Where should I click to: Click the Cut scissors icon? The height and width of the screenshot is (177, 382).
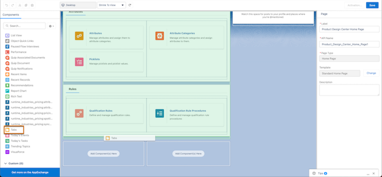[x=20, y=5]
